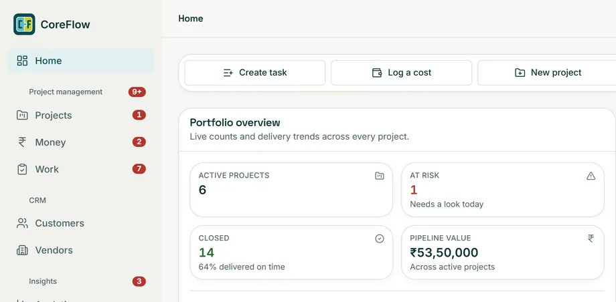Click the clipboard icon beside Work
This screenshot has width=616, height=302.
point(22,169)
